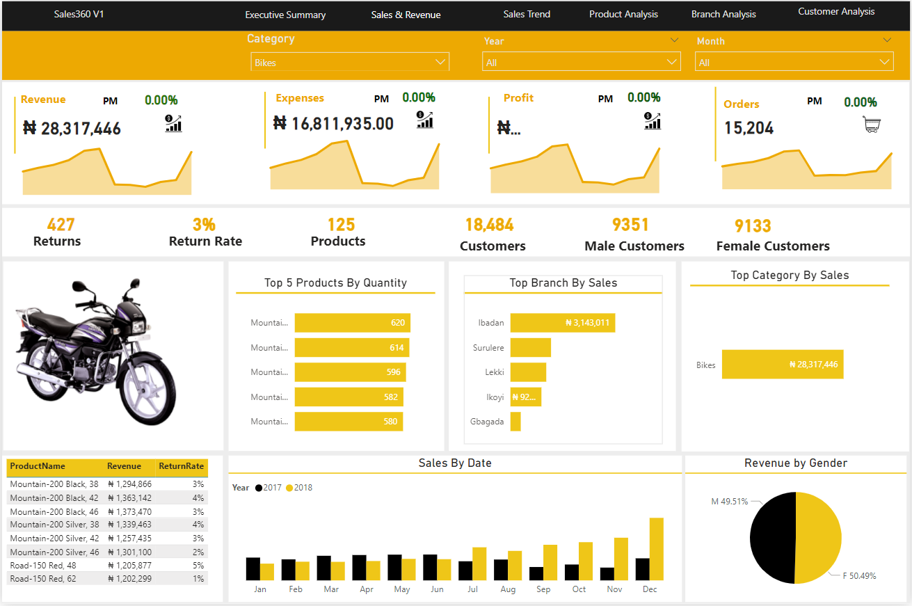This screenshot has height=606, width=912.
Task: Sort table by Revenue column header
Action: 124,466
